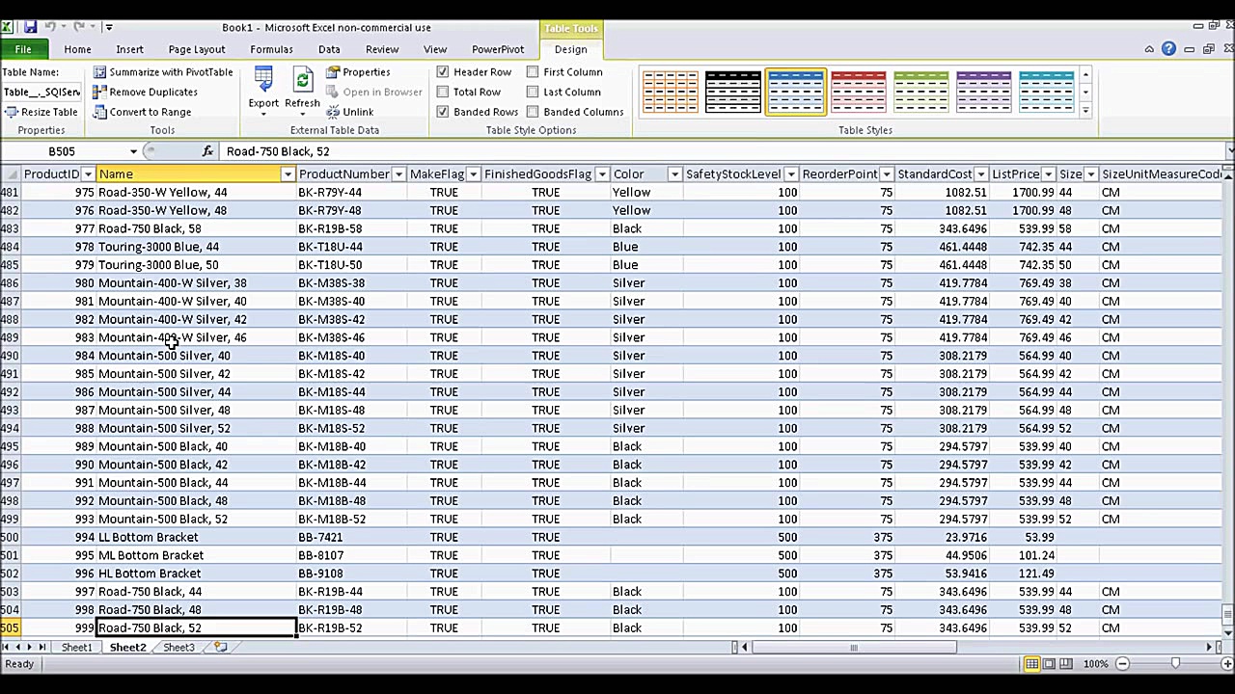The image size is (1235, 694).
Task: Enable Last Column checkbox
Action: point(533,93)
